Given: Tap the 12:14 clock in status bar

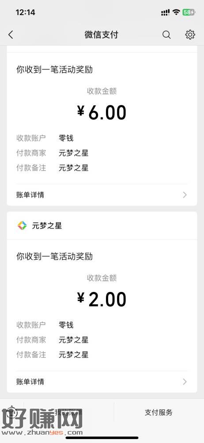Looking at the screenshot, I should pos(25,12).
